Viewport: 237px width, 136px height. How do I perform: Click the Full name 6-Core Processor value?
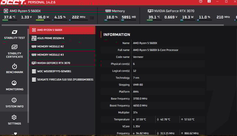pos(156,50)
